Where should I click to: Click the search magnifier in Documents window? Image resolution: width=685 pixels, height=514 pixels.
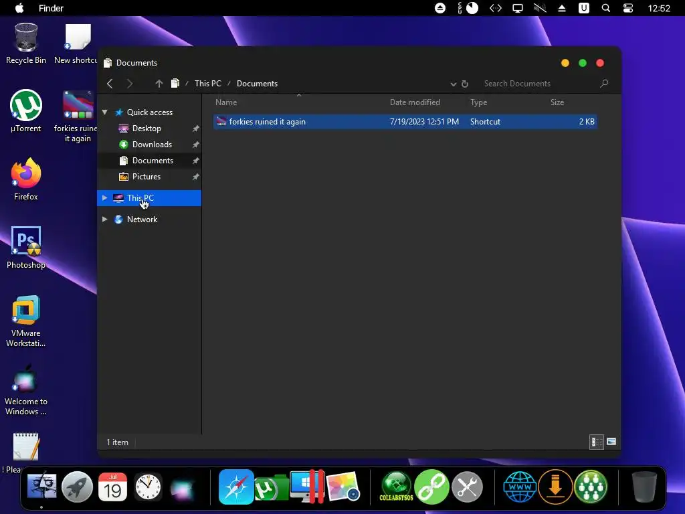click(x=604, y=83)
